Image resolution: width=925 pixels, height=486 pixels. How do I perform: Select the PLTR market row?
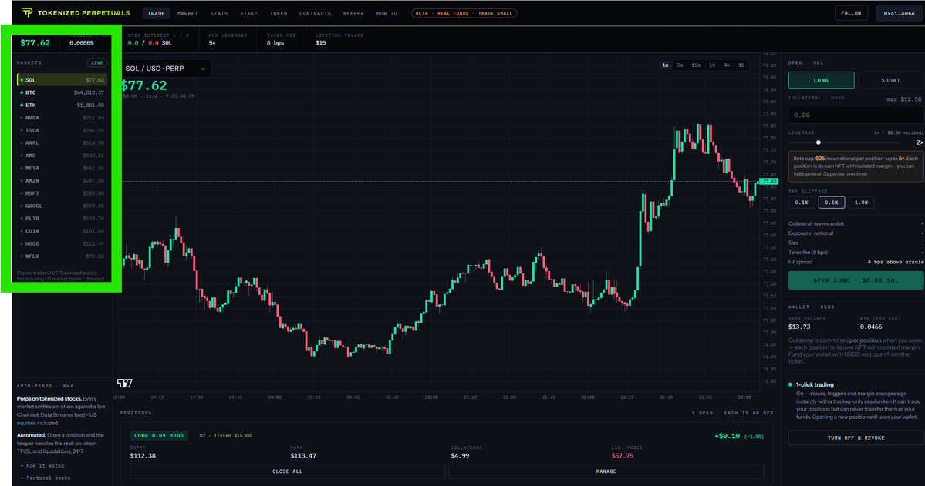pos(62,219)
